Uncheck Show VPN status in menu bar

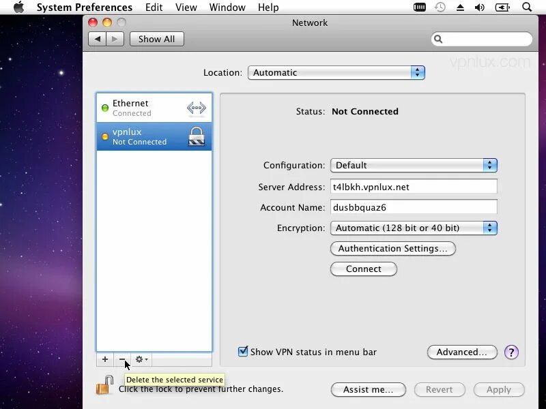point(243,351)
